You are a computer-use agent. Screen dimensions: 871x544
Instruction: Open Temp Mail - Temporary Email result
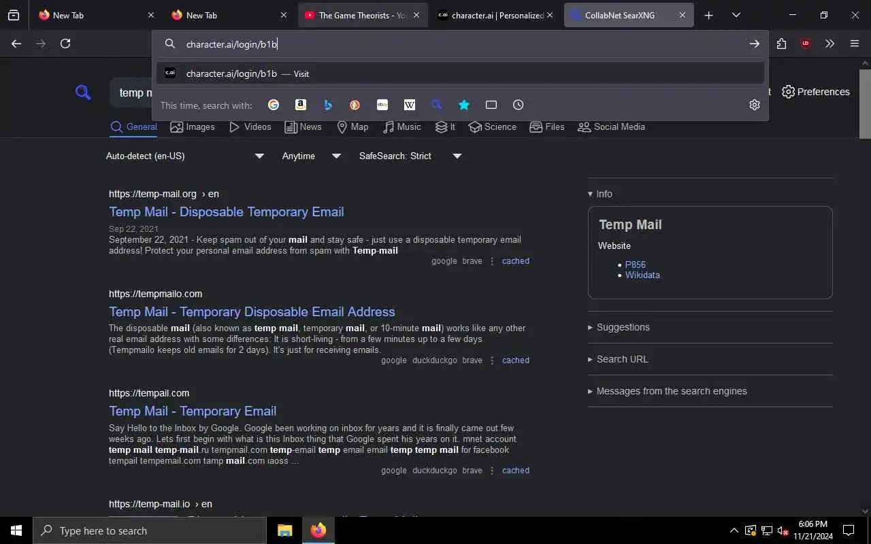point(193,411)
